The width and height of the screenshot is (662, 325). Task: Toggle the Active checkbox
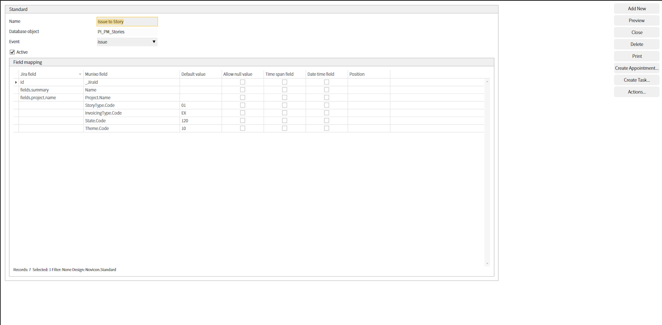click(x=12, y=52)
